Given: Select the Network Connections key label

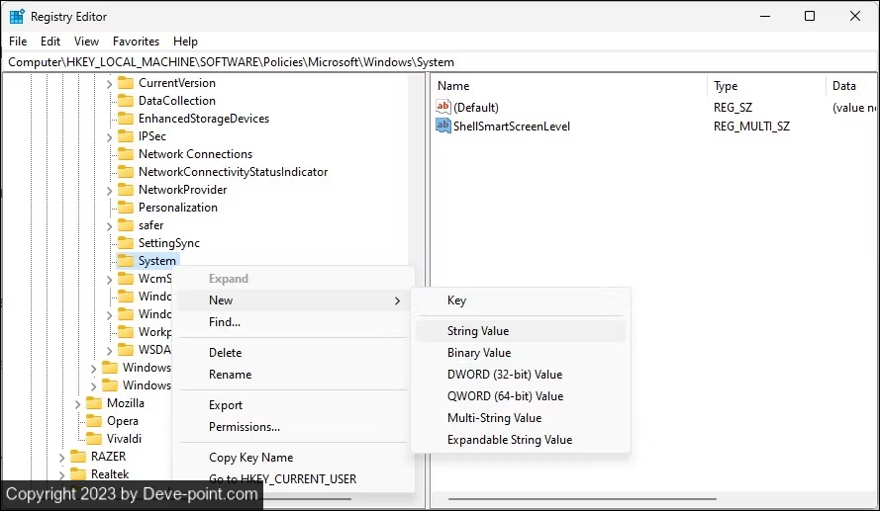Looking at the screenshot, I should point(195,154).
